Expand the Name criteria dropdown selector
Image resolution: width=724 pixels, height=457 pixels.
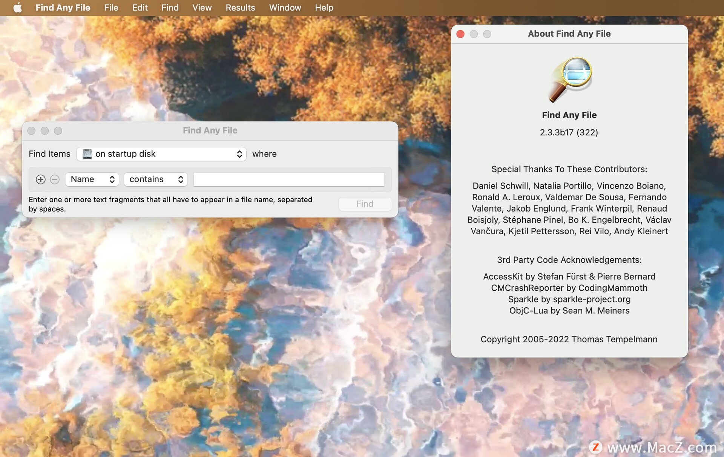pos(91,179)
